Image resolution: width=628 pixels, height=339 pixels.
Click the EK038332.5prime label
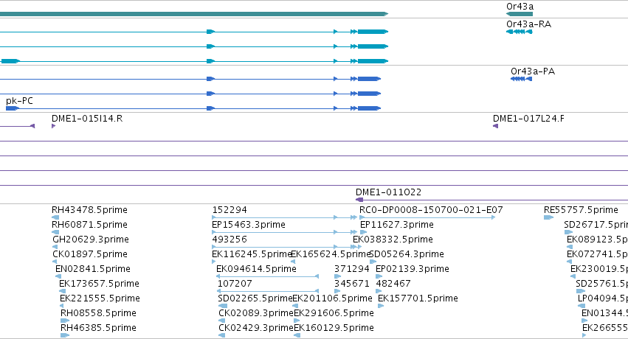393,240
